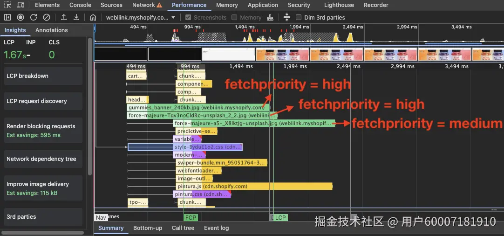The width and height of the screenshot is (504, 236).
Task: Click the white blank screenshot thumbnail
Action: 229,54
